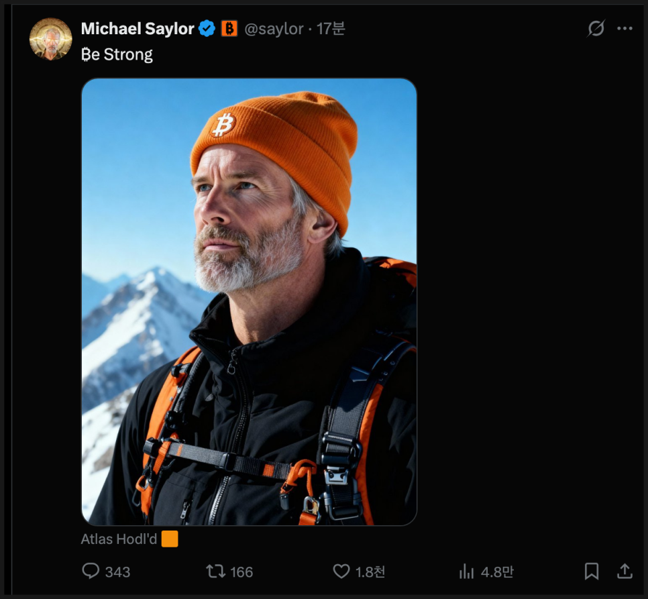
Task: Open the post via the 17분 timestamp
Action: 331,29
